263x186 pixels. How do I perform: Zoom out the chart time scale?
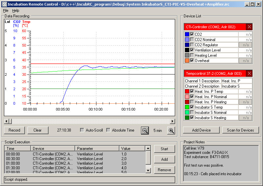tap(145, 131)
